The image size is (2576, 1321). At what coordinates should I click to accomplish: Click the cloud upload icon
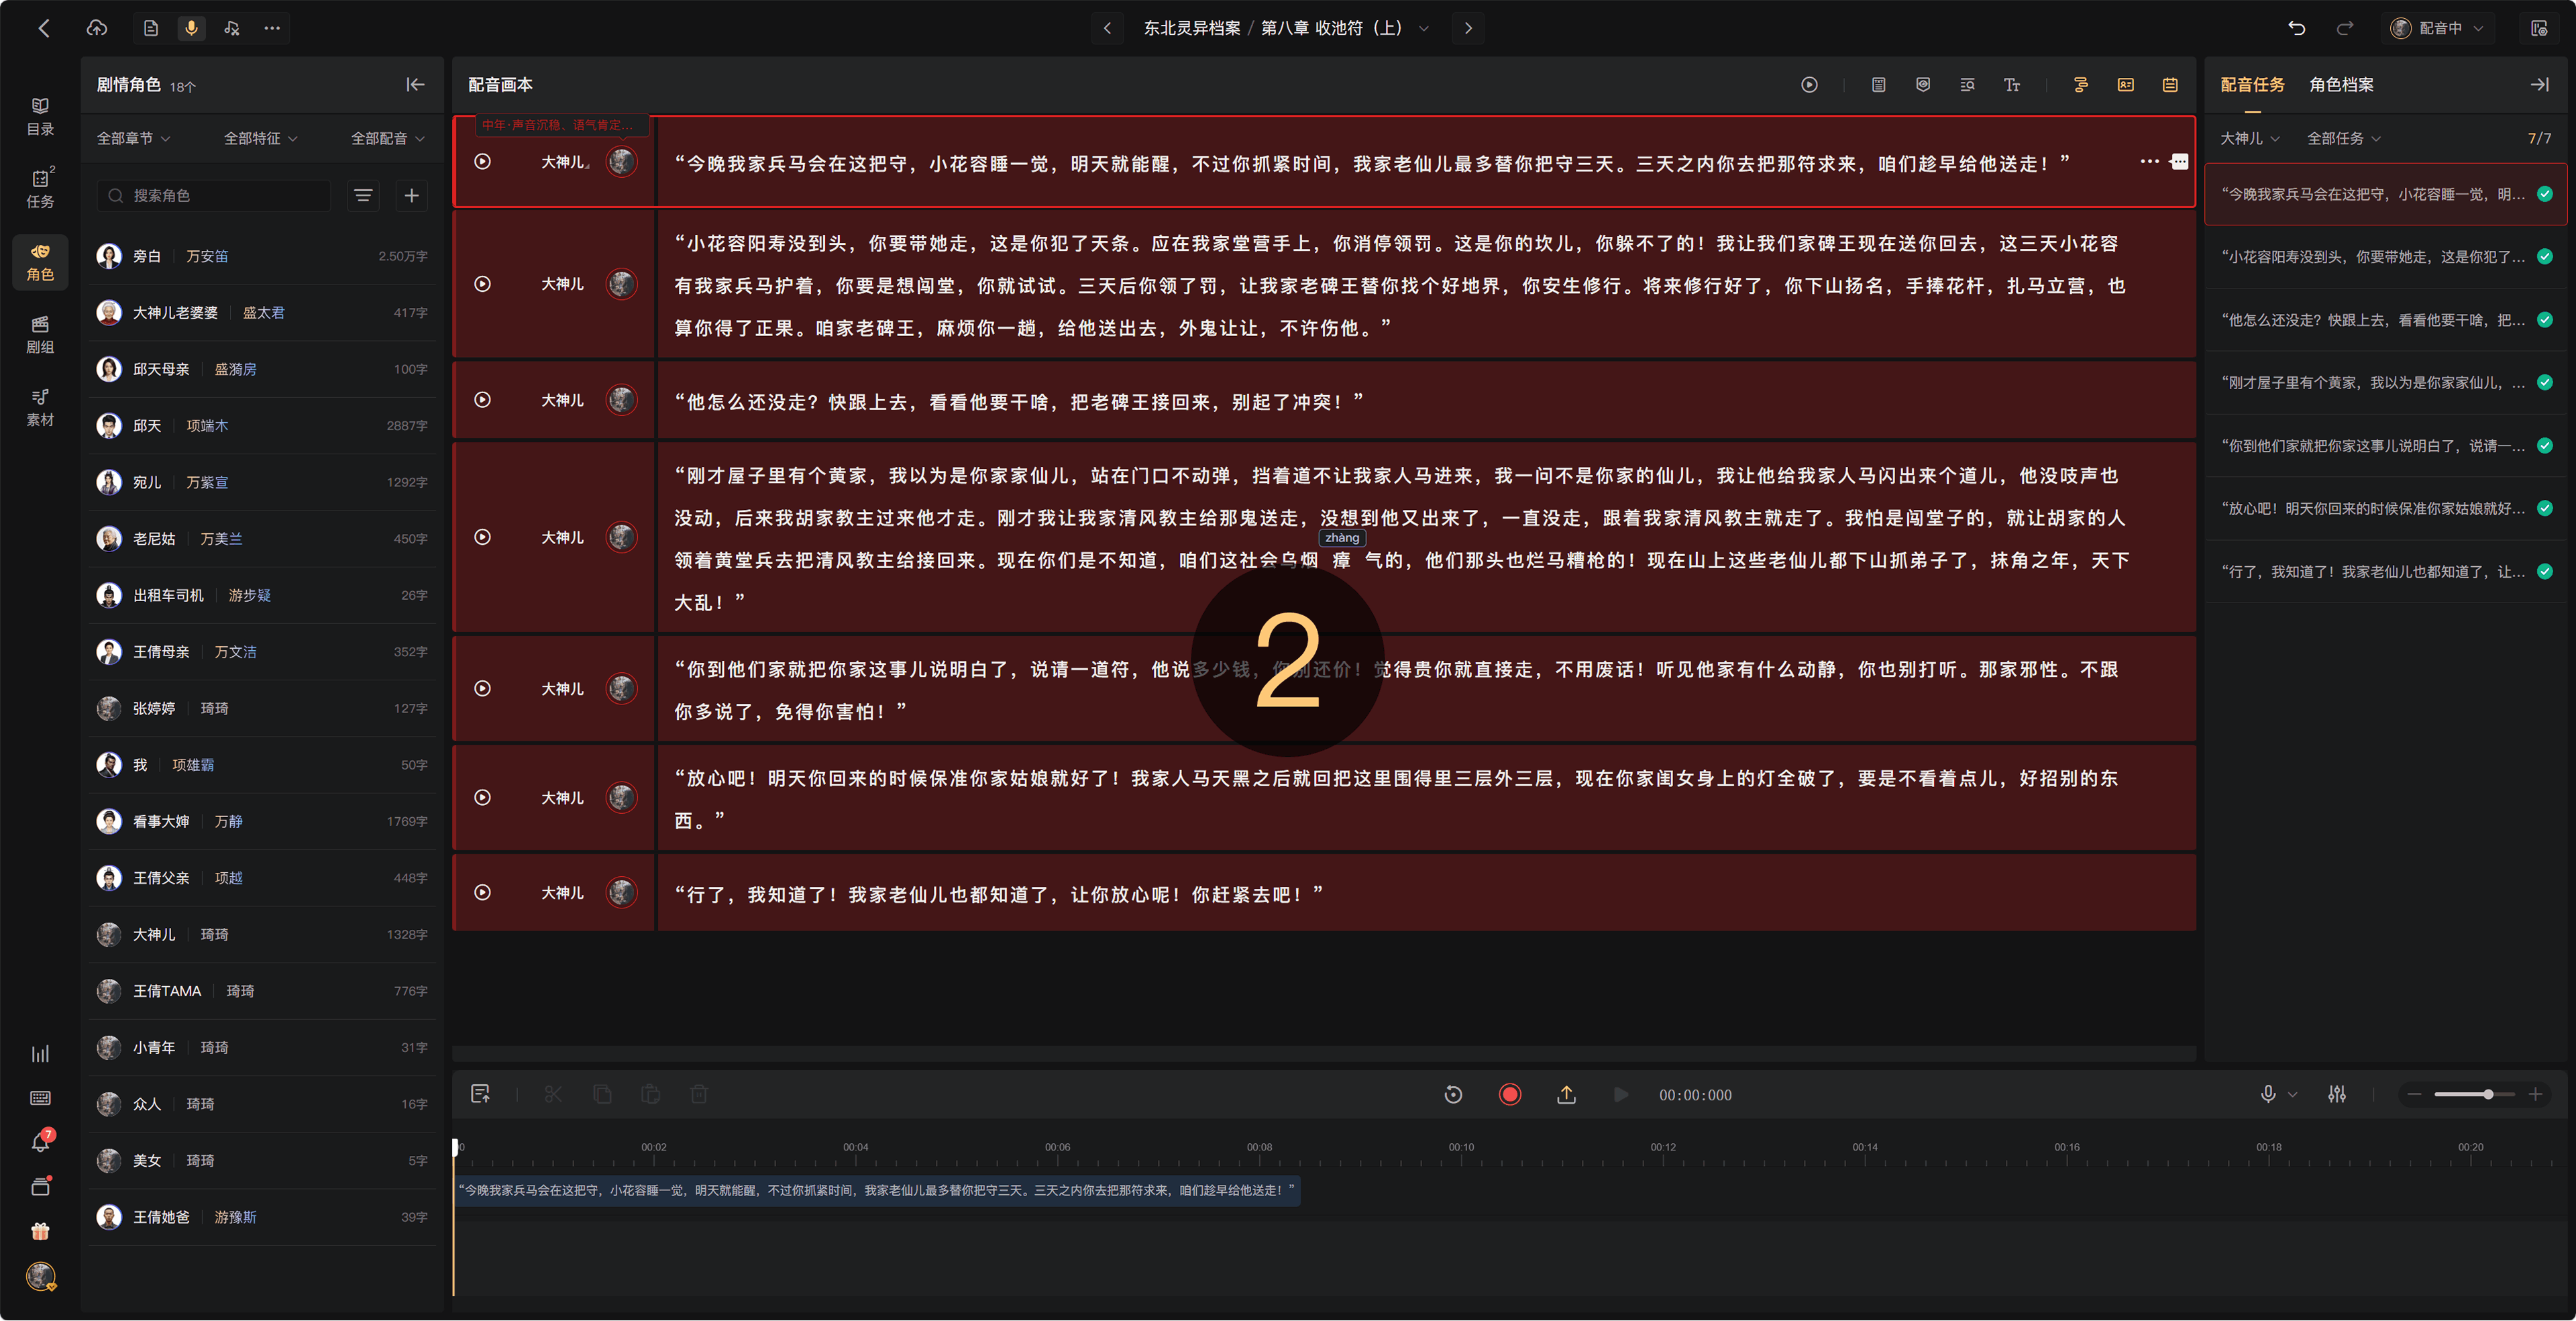pos(97,28)
